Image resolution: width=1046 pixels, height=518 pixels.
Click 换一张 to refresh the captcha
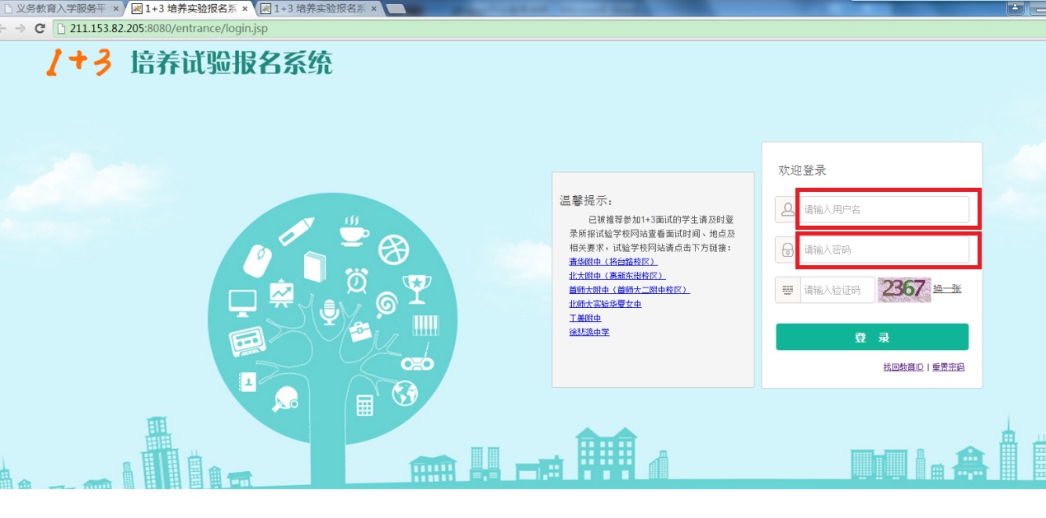point(947,289)
